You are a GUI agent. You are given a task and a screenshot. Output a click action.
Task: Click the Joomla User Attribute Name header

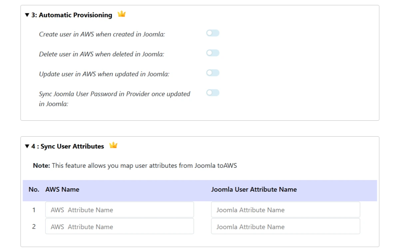[x=254, y=189]
